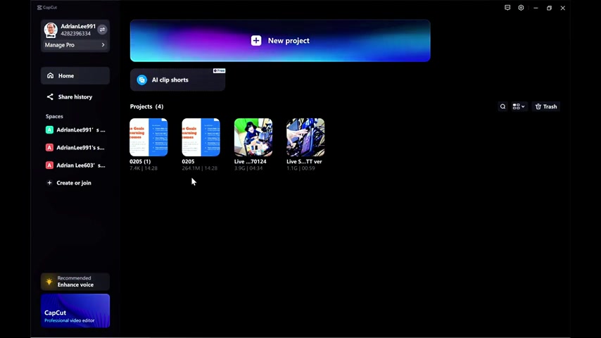Click the Free badge on AI clip shorts
Screen dimensions: 601x338
(220, 71)
